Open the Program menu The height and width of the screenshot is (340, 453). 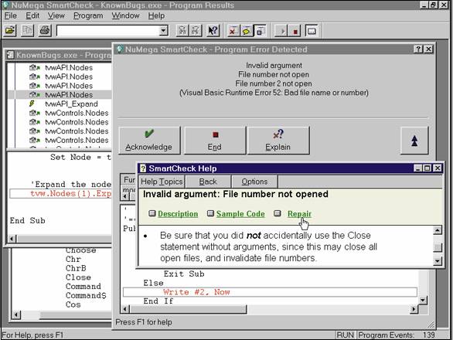[88, 15]
